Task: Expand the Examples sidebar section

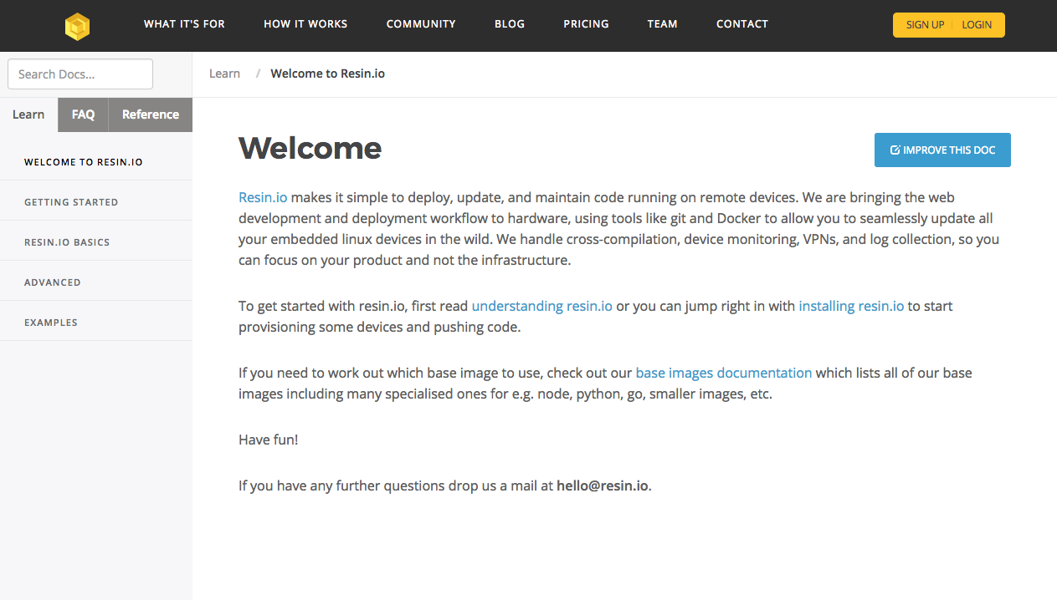Action: click(96, 322)
